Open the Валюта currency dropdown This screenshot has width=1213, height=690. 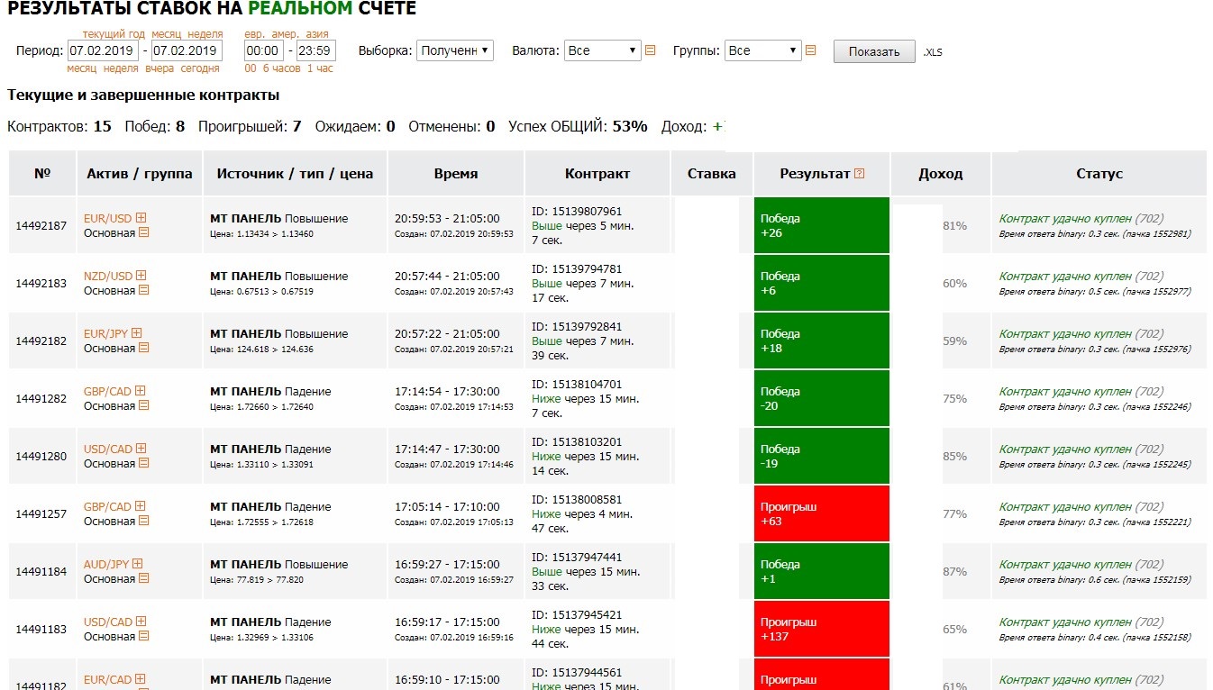click(x=602, y=50)
